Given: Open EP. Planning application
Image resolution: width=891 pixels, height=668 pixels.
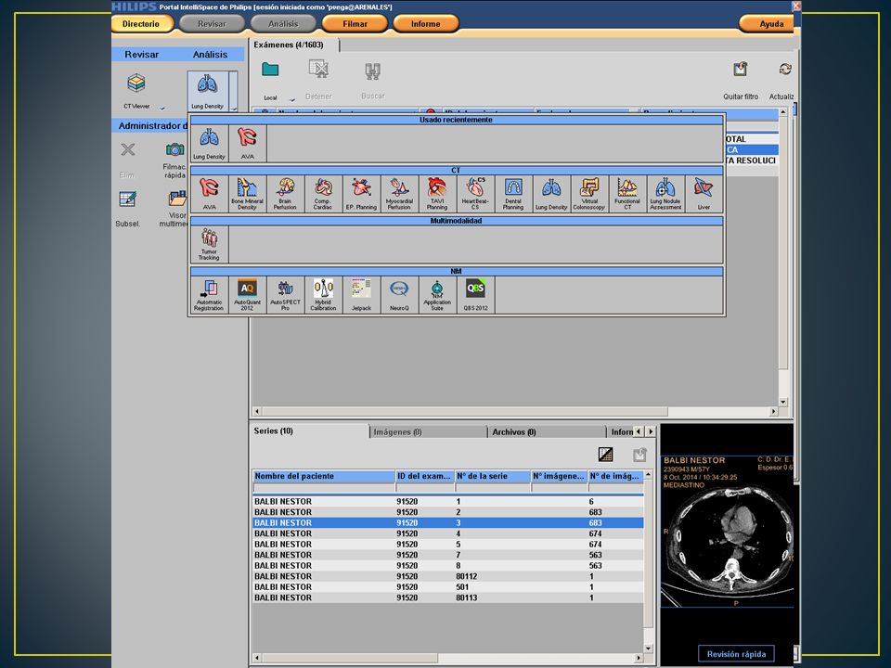Looking at the screenshot, I should [361, 193].
